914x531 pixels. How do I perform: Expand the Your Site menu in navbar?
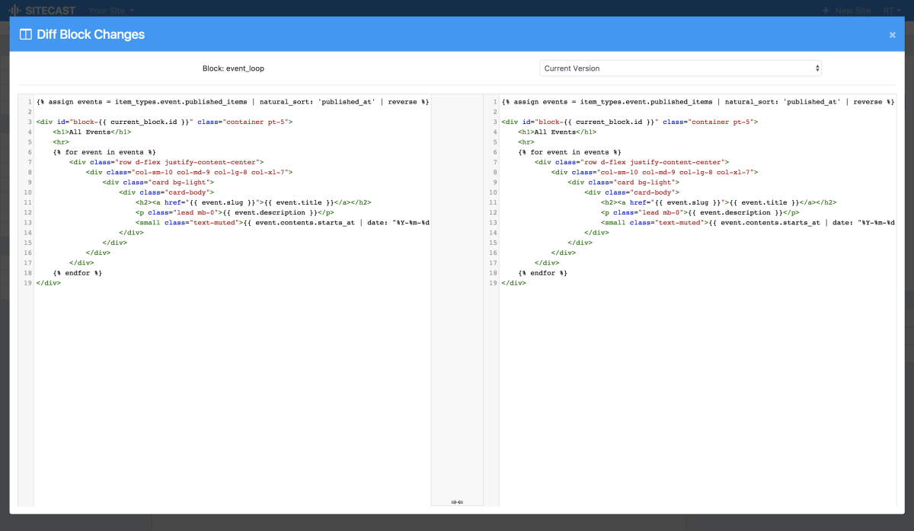[x=111, y=11]
